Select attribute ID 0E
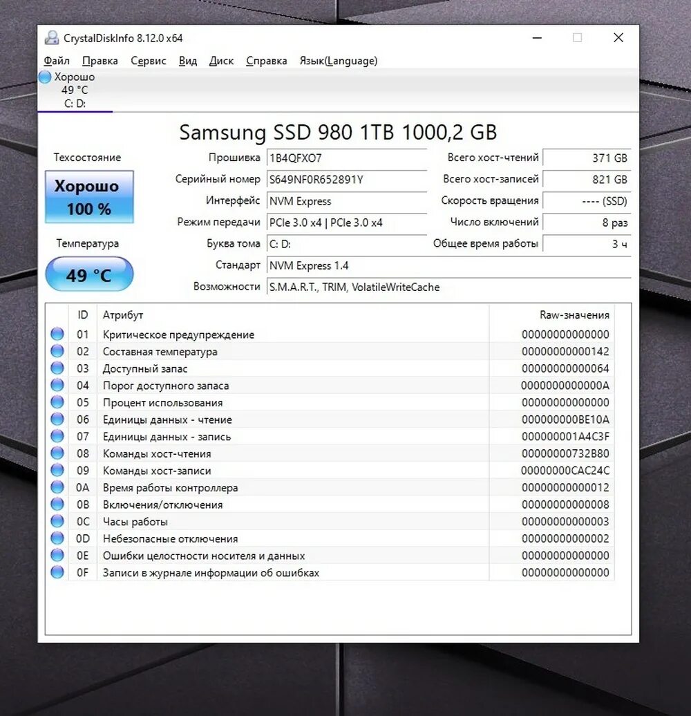Image resolution: width=691 pixels, height=716 pixels. [x=83, y=555]
